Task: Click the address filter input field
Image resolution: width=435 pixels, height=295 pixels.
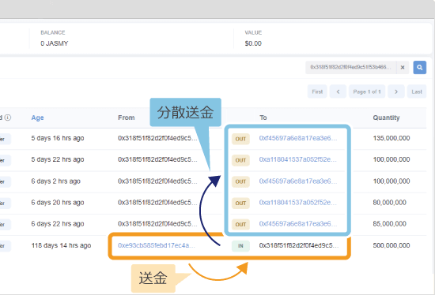Action: point(351,67)
